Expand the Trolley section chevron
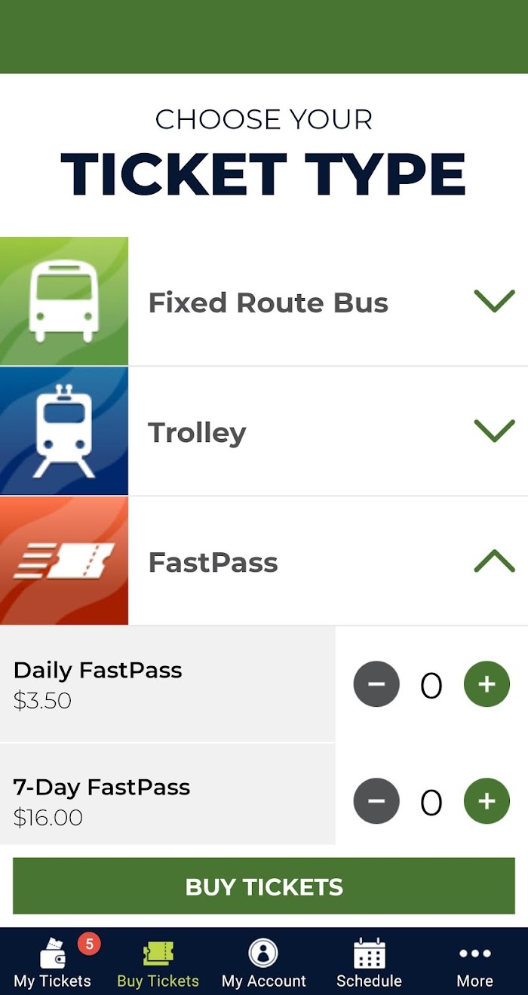Image resolution: width=528 pixels, height=995 pixels. point(495,431)
